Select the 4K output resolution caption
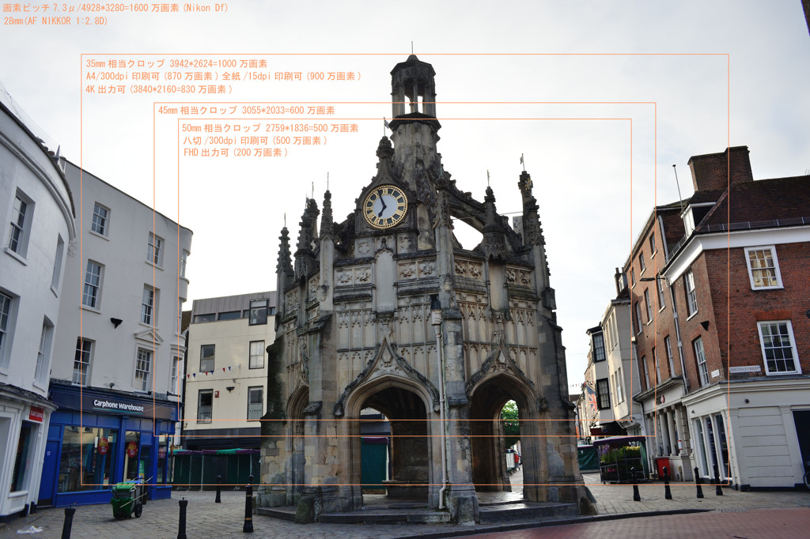 pos(159,89)
